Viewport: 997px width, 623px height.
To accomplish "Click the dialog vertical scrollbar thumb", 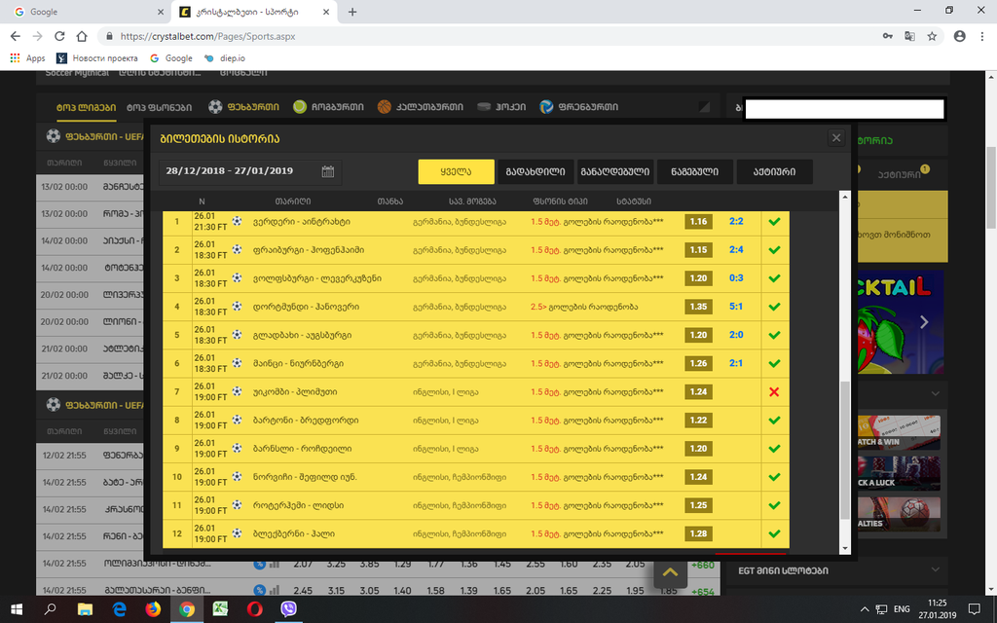I will click(x=845, y=451).
